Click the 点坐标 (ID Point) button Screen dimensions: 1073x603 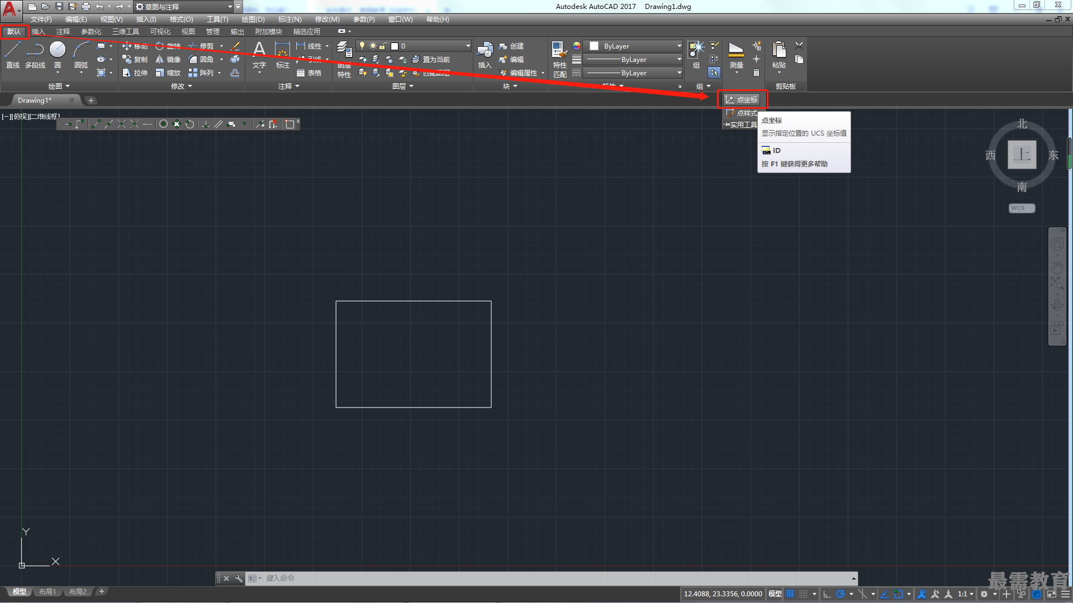(742, 99)
